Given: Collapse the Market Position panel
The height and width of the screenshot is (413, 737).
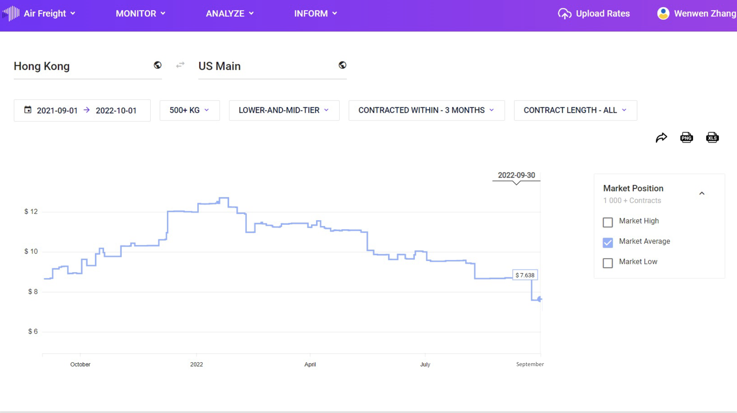Looking at the screenshot, I should coord(701,193).
